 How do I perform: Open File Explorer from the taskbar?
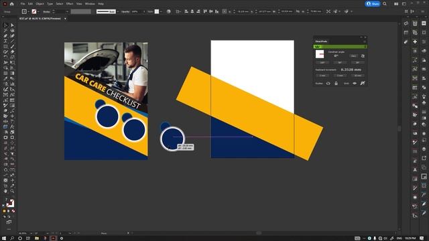(x=37, y=238)
